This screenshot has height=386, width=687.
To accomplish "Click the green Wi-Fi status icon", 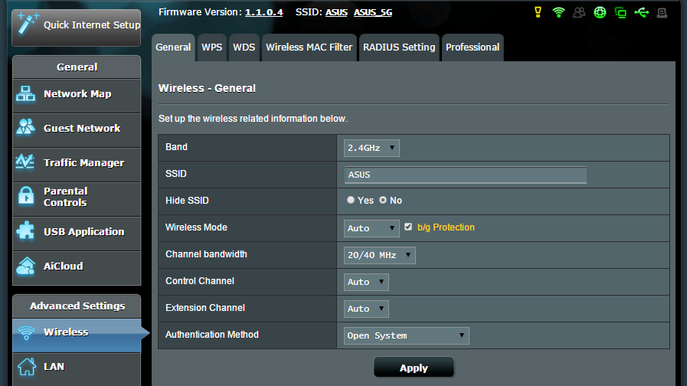I will (558, 12).
